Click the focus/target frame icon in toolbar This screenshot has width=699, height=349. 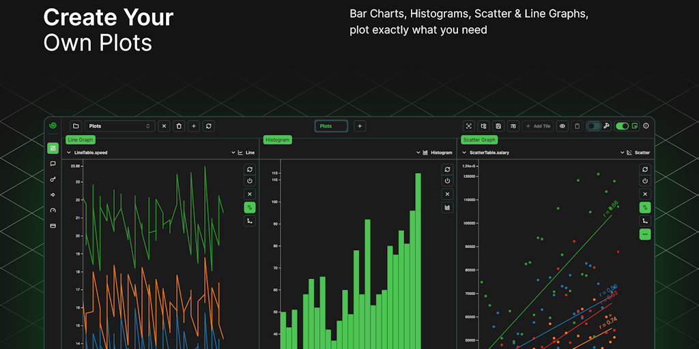pos(469,126)
